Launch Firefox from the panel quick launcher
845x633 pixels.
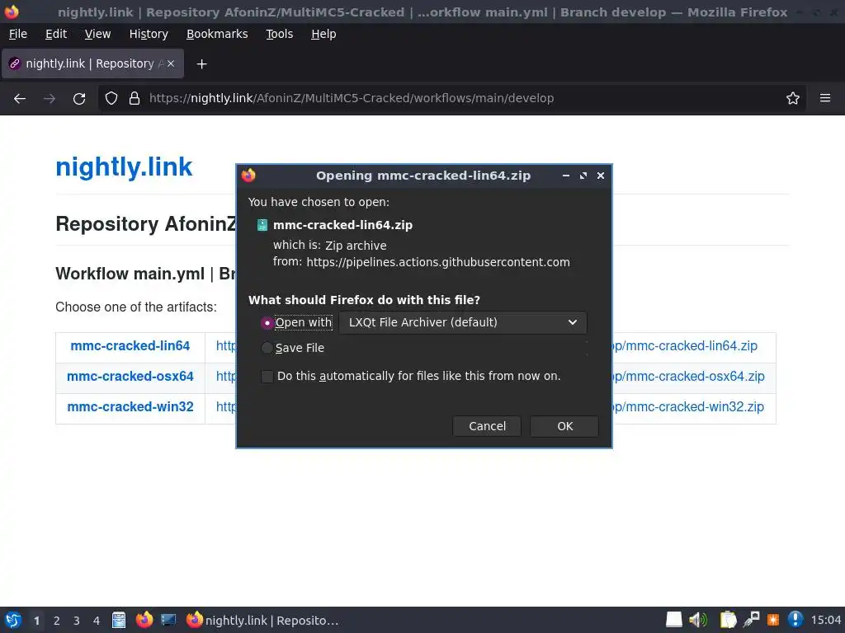click(144, 620)
